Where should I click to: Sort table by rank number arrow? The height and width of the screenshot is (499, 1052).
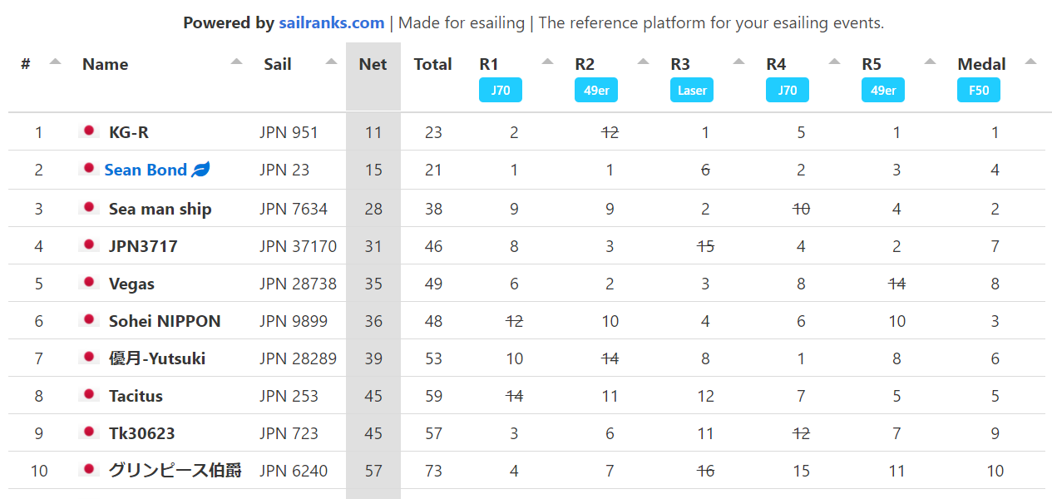coord(55,62)
